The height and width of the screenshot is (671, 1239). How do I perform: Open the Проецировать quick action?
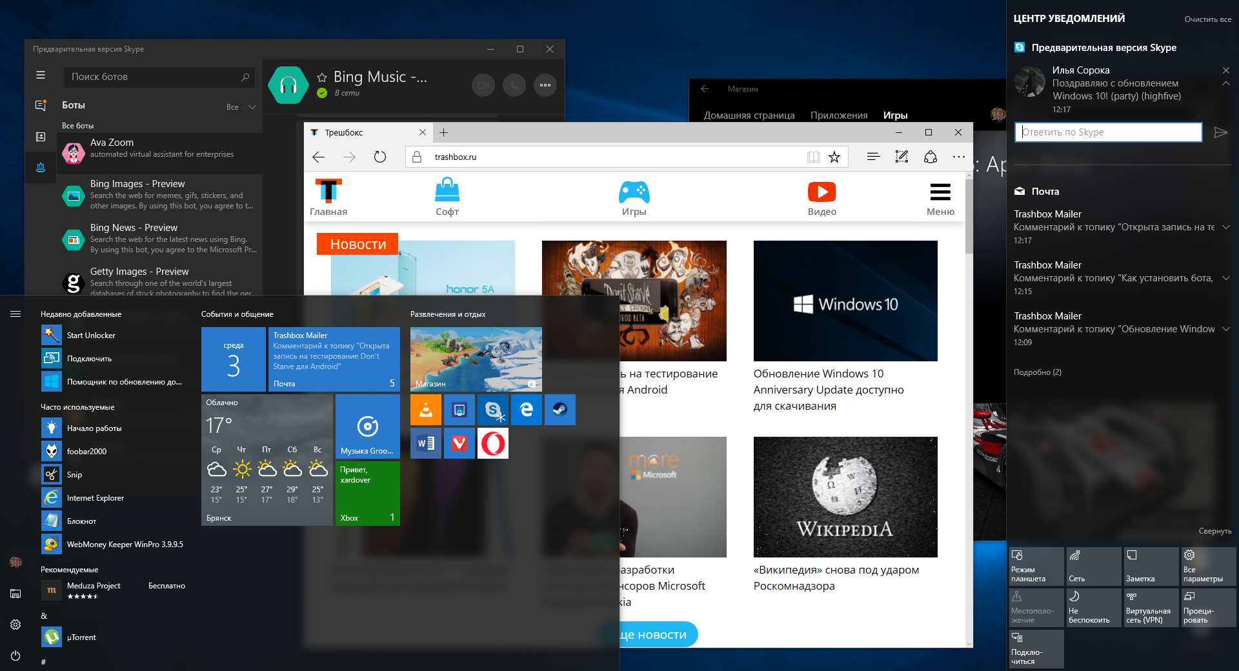pyautogui.click(x=1209, y=608)
